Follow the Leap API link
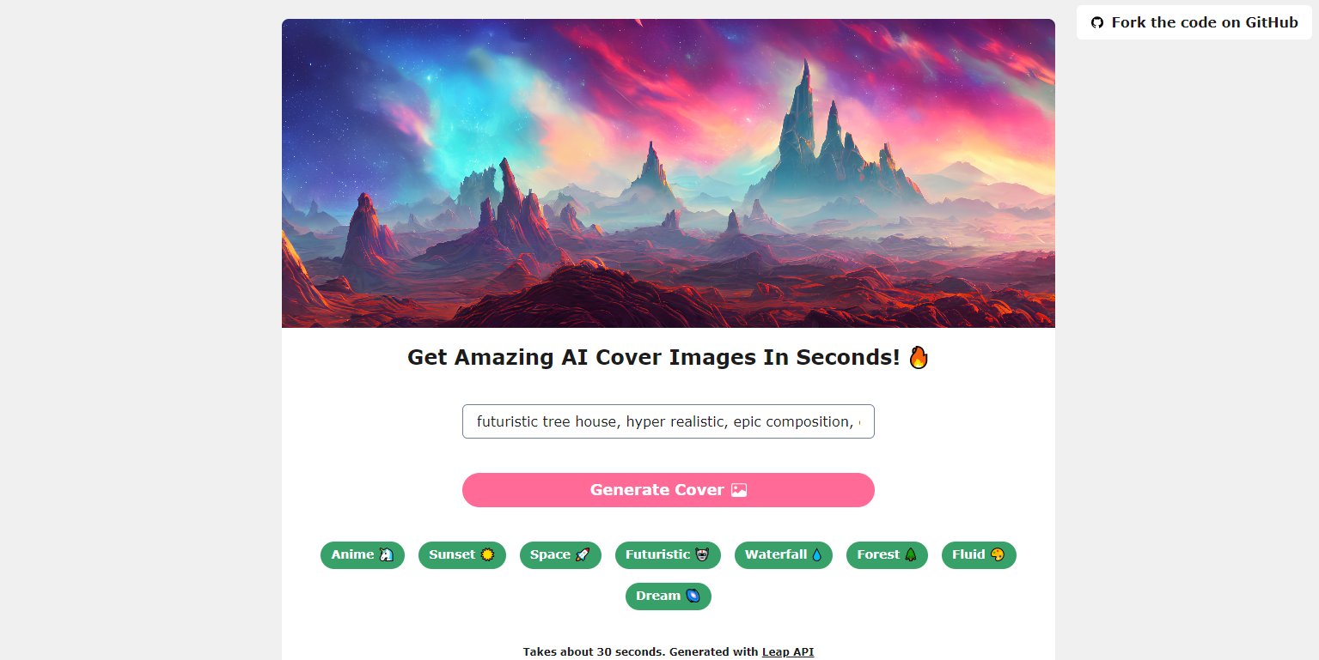 [788, 652]
